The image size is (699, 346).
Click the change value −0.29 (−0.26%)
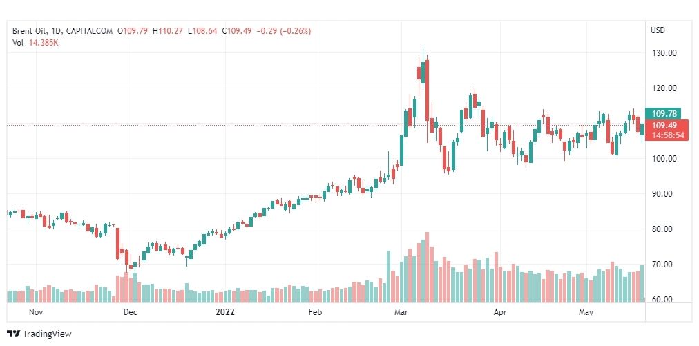pyautogui.click(x=284, y=31)
